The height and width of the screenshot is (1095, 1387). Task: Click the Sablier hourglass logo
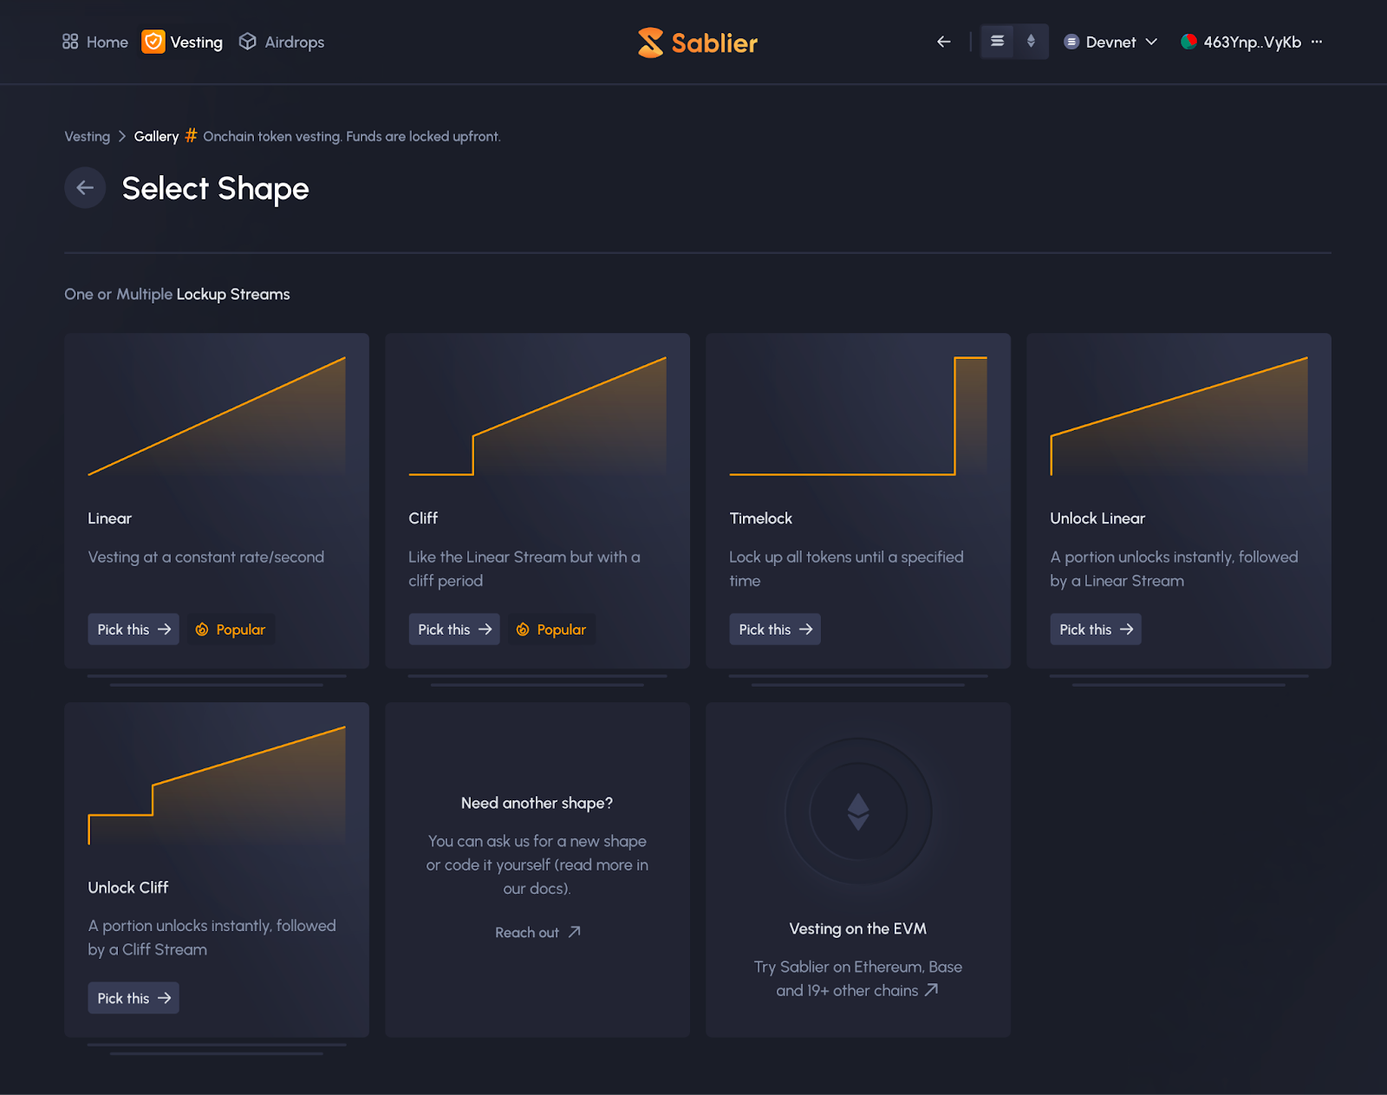(650, 42)
